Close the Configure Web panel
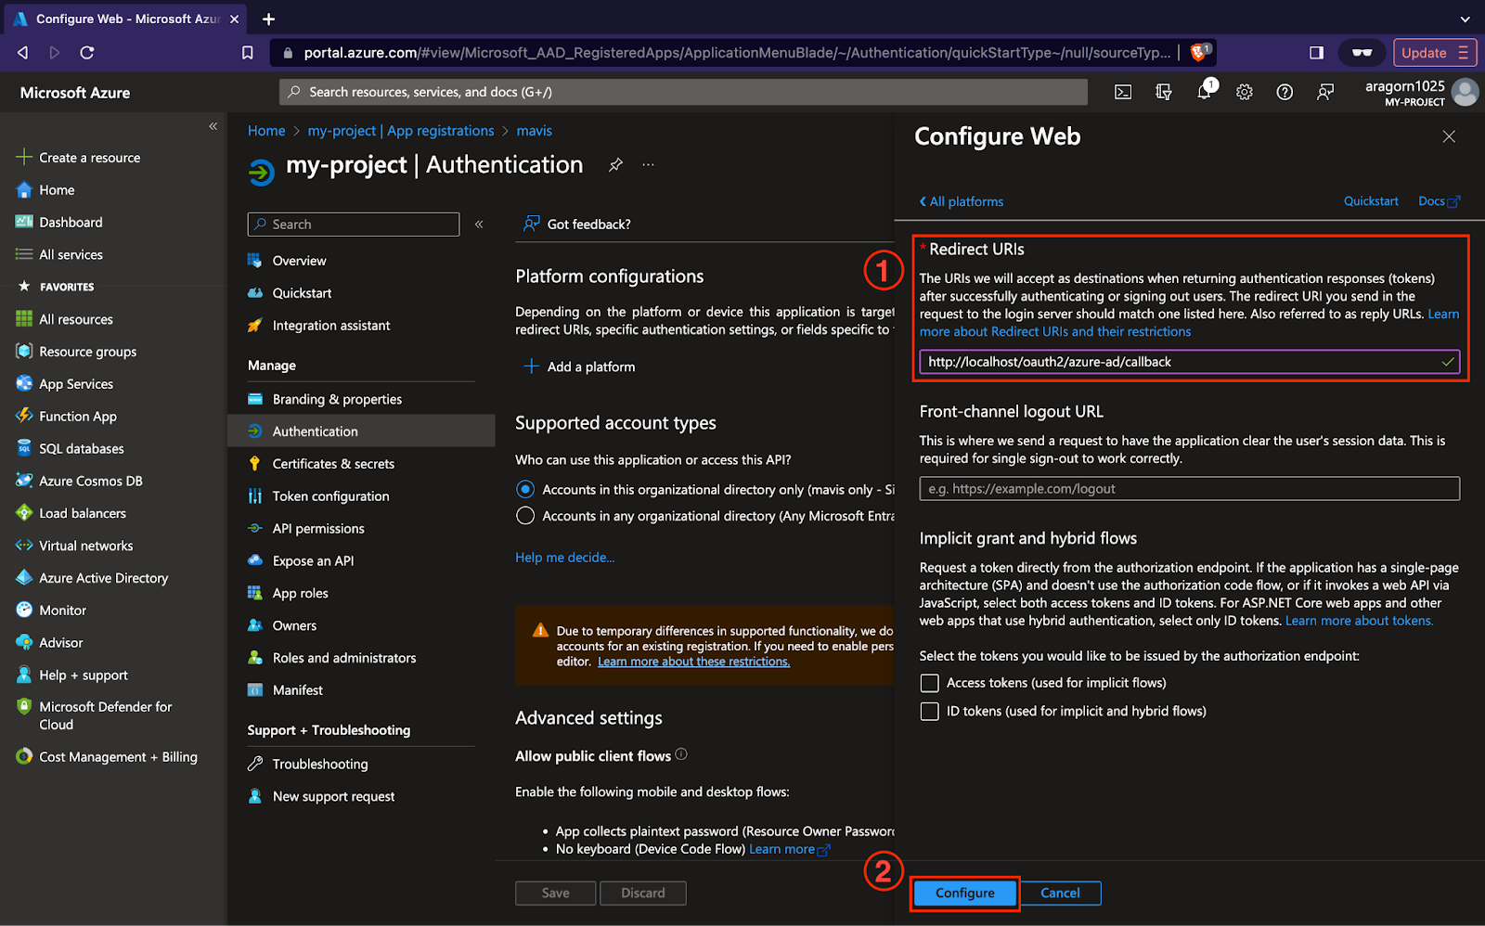 pos(1449,136)
